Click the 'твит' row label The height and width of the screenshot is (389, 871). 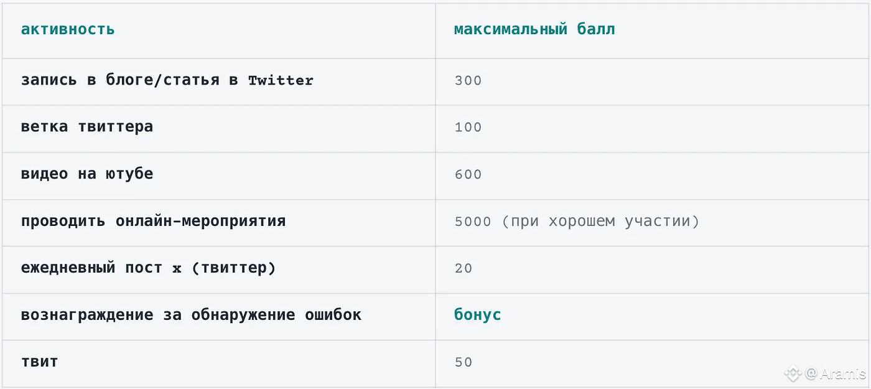click(39, 362)
